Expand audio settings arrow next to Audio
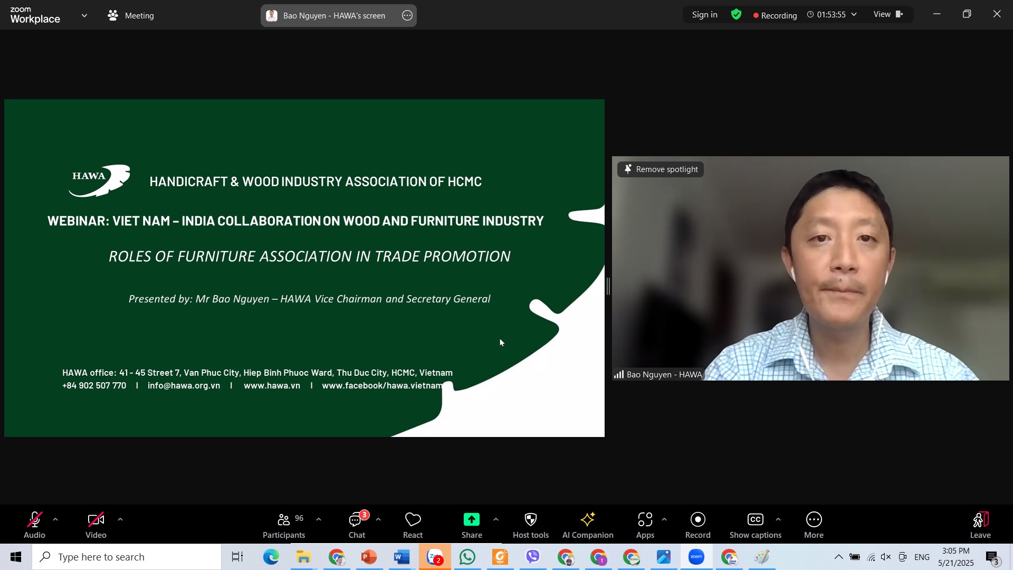 coord(55,520)
